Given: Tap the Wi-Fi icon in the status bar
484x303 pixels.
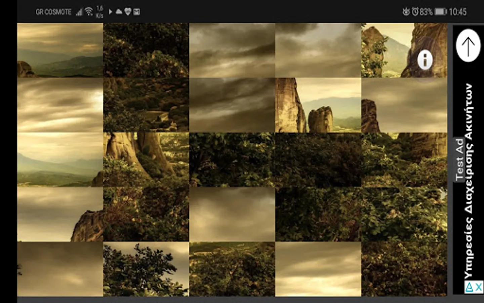Looking at the screenshot, I should coord(89,12).
